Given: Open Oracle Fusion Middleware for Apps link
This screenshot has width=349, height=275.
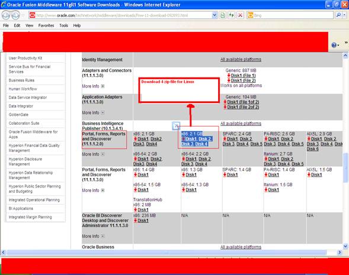Looking at the screenshot, I should [x=33, y=134].
